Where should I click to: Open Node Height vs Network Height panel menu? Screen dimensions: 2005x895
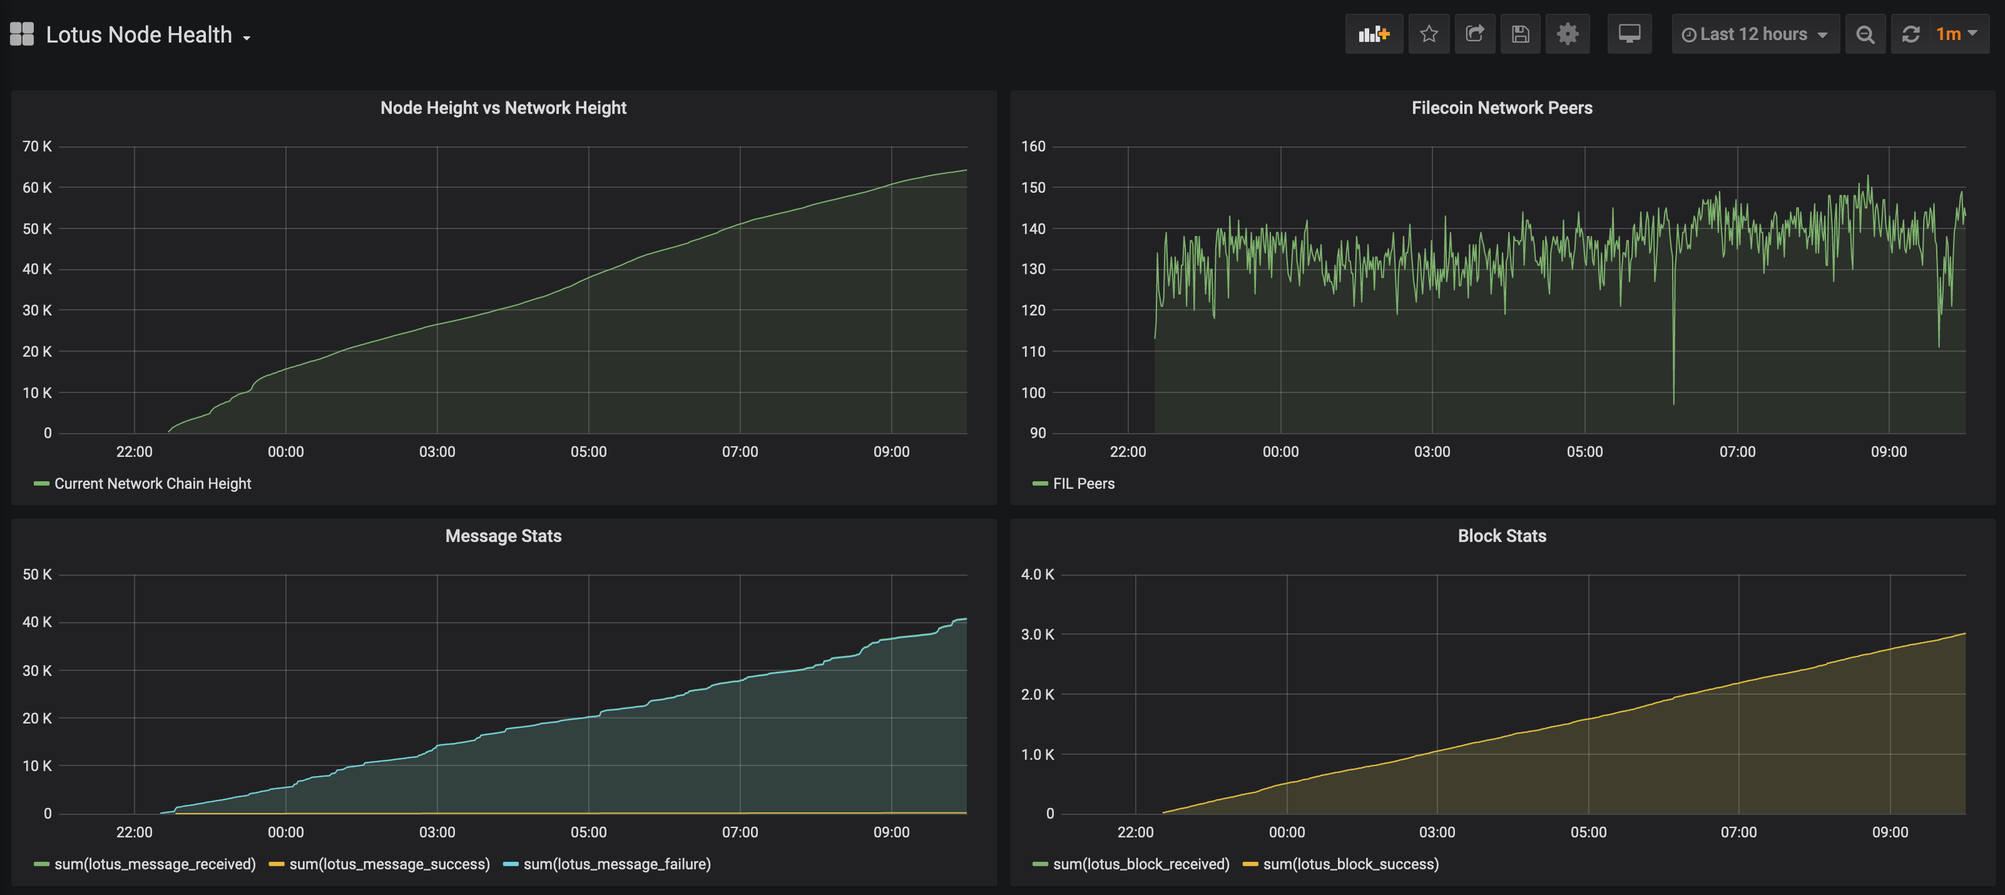[x=503, y=108]
